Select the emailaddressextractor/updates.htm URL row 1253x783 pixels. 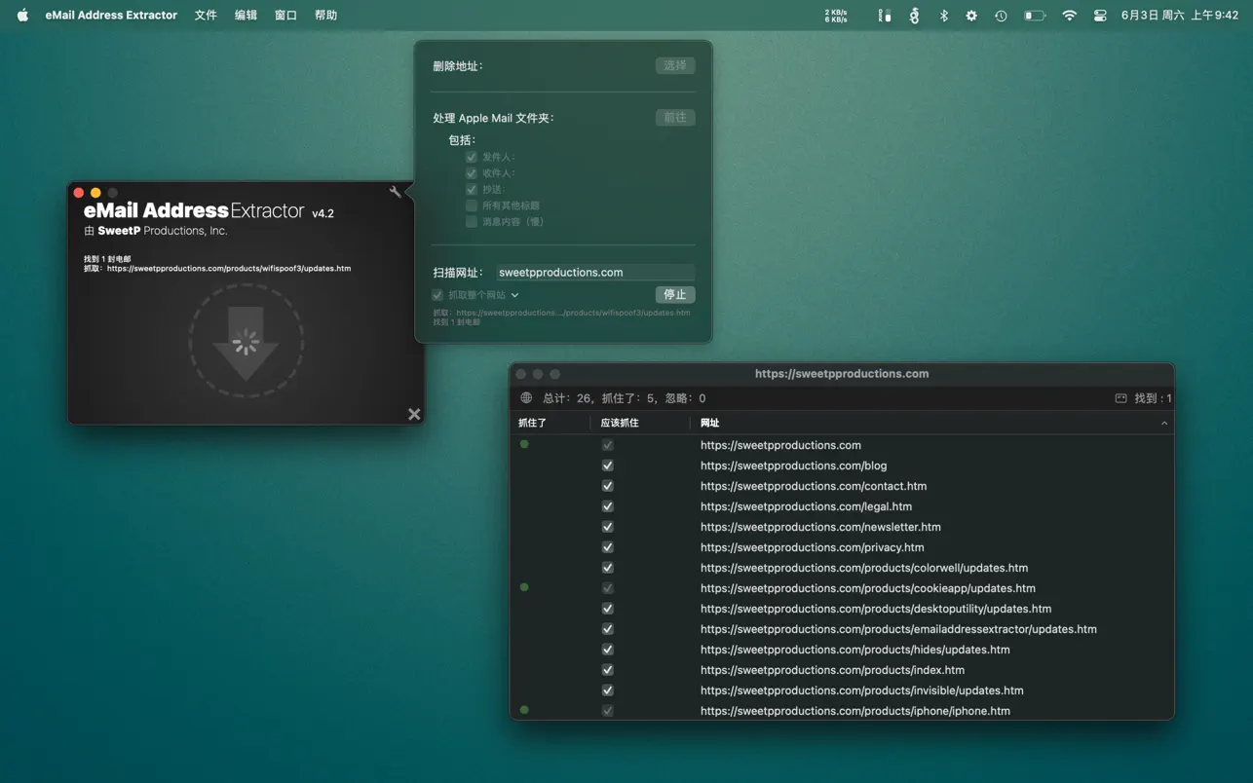coord(842,629)
